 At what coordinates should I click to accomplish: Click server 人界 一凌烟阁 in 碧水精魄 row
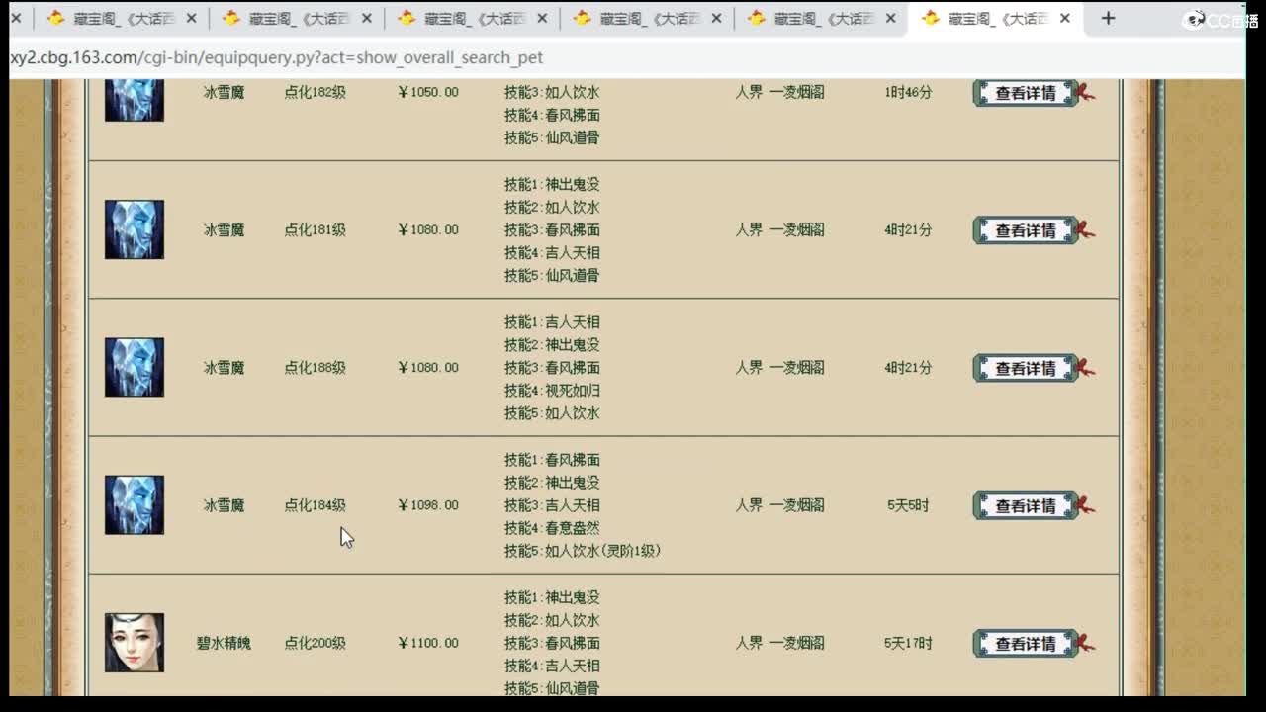[779, 643]
